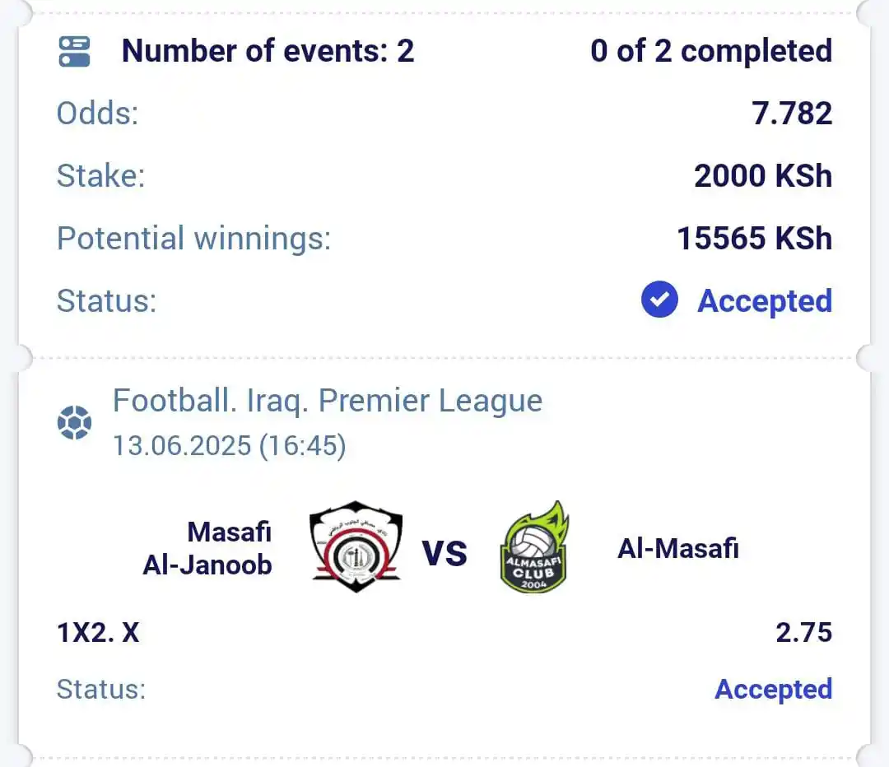Click the bottom event Accepted status
This screenshot has width=889, height=767.
pos(773,690)
